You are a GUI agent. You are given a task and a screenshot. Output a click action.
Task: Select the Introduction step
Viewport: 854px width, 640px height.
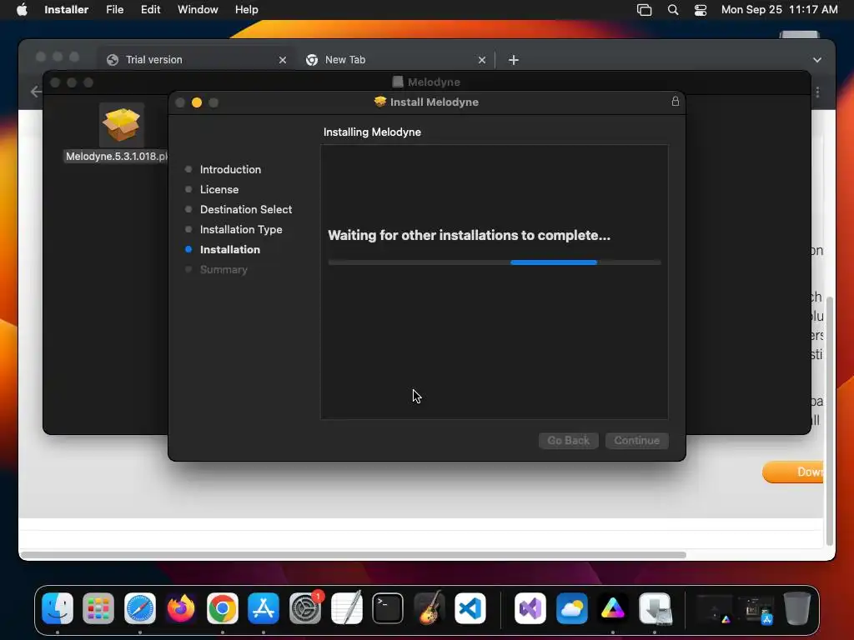point(230,169)
